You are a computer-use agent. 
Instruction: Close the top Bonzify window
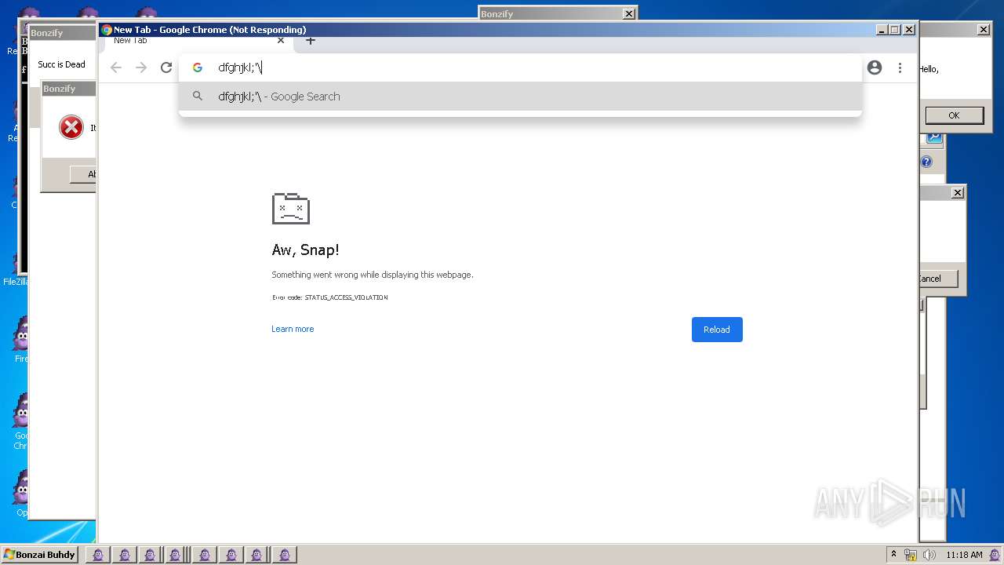[628, 13]
